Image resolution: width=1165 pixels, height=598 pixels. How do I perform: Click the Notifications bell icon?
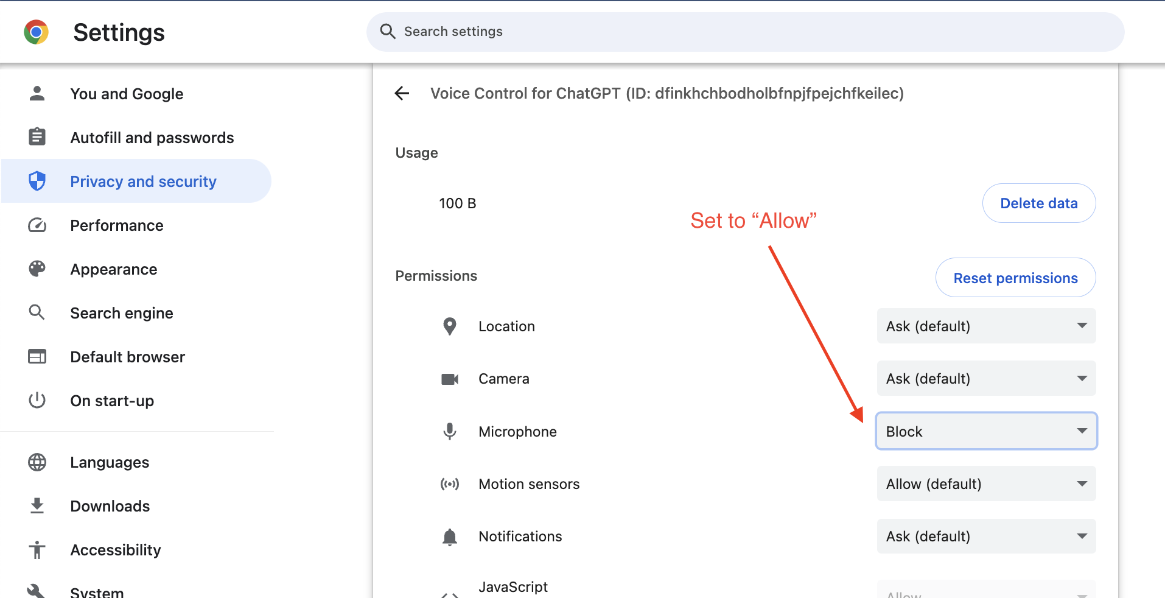[x=450, y=536]
